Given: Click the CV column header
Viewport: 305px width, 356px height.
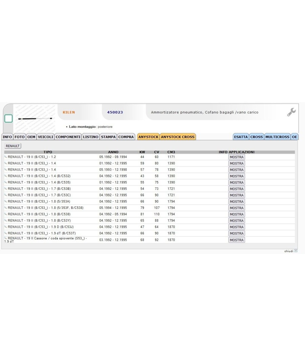Looking at the screenshot, I should (x=157, y=152).
